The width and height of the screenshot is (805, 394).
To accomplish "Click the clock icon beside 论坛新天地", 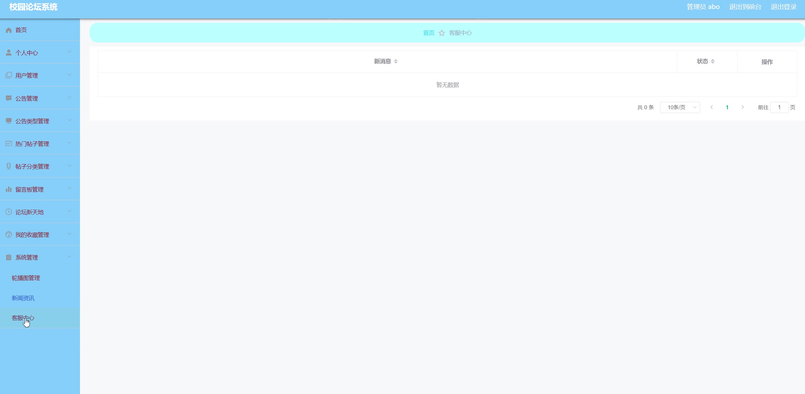I will pyautogui.click(x=9, y=212).
